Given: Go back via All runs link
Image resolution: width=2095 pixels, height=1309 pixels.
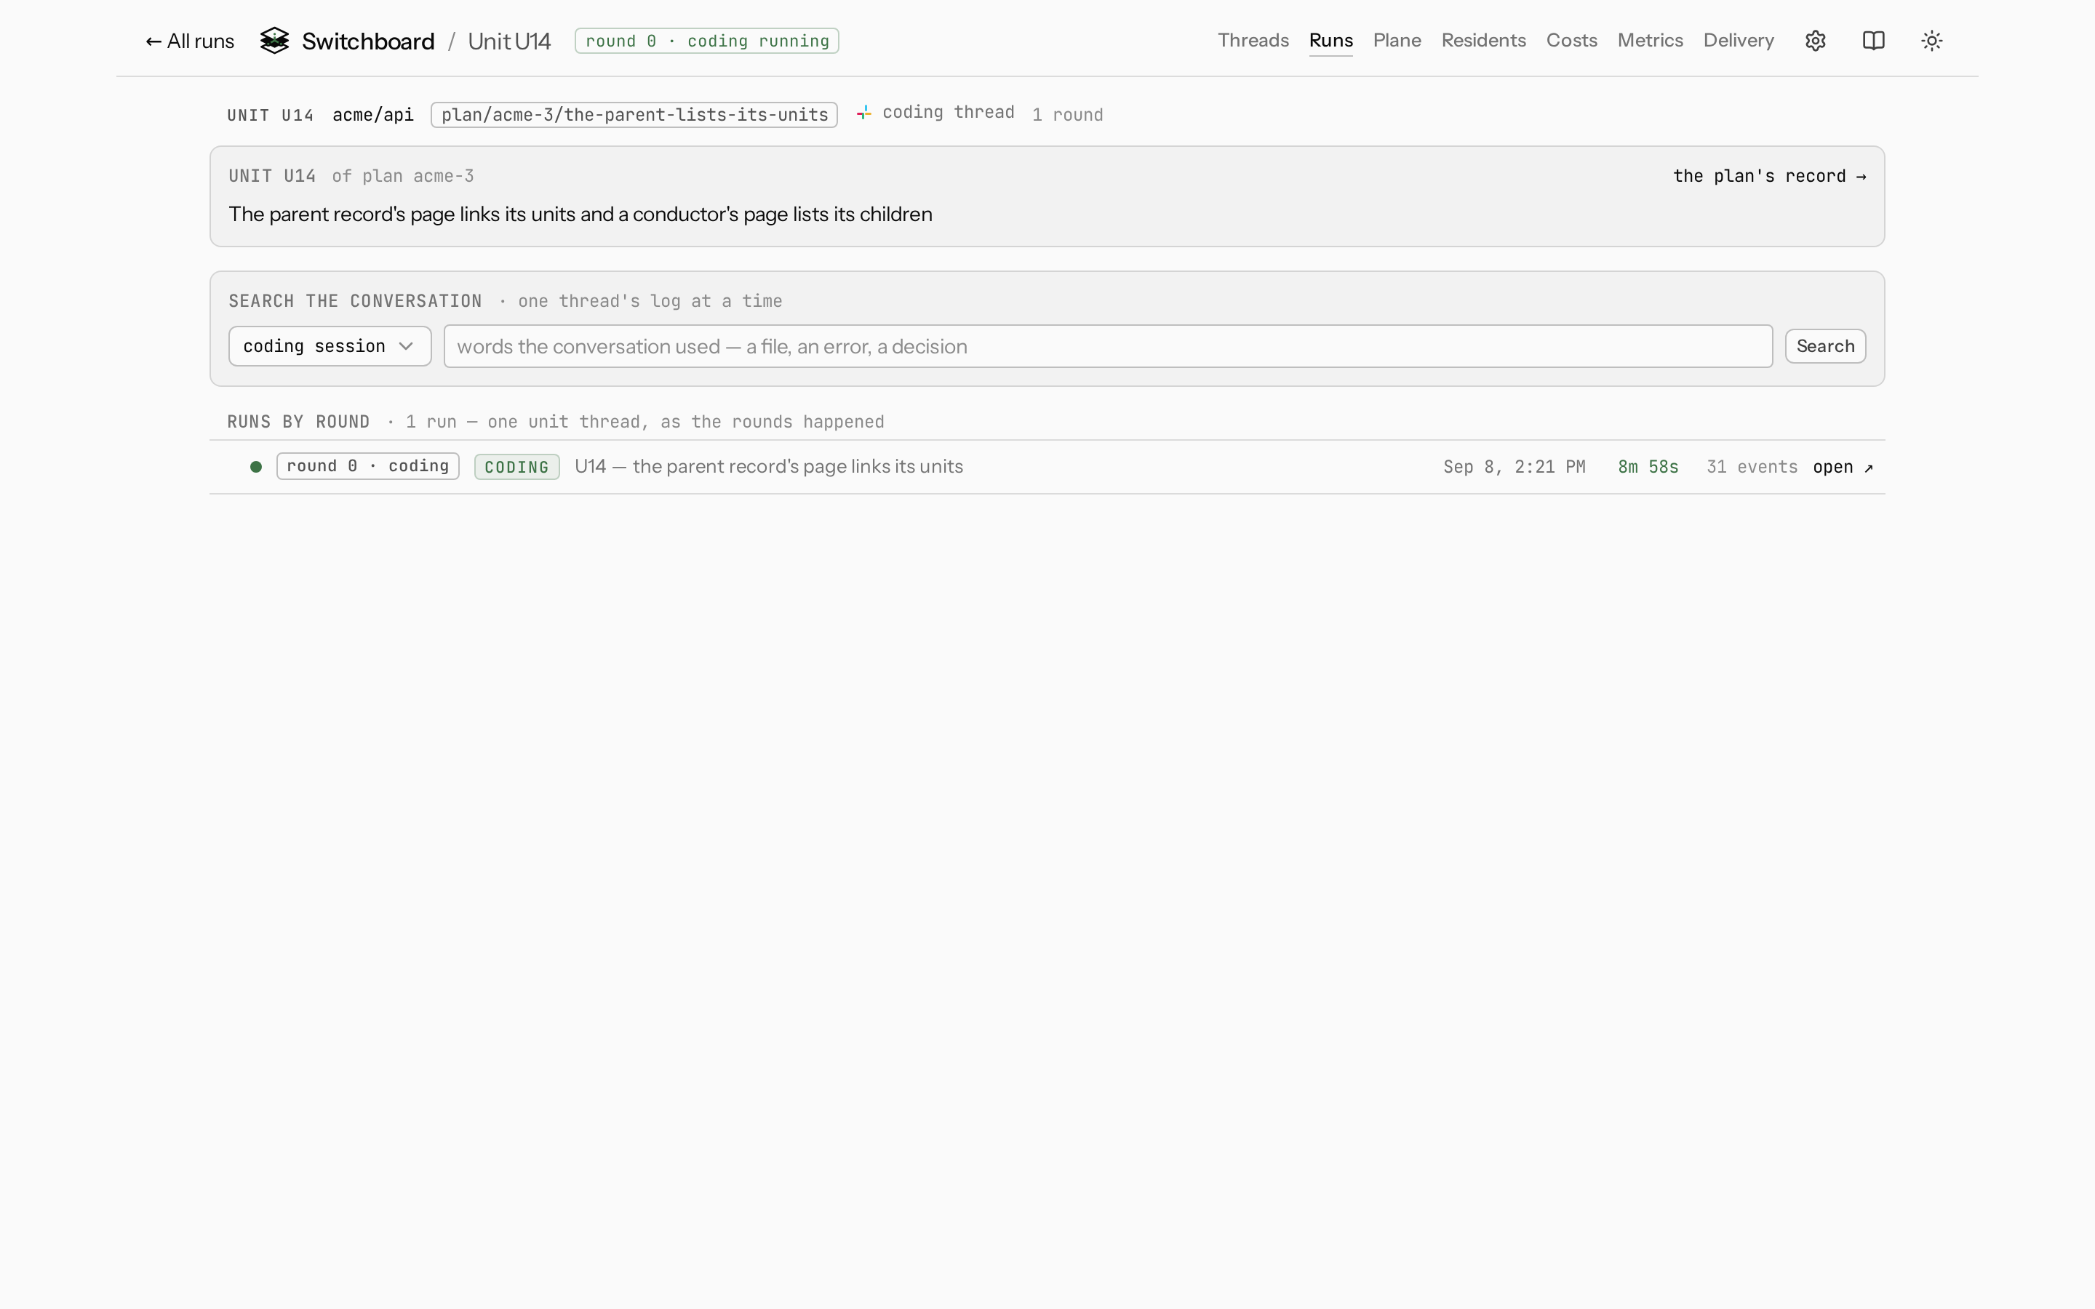Looking at the screenshot, I should pyautogui.click(x=190, y=41).
